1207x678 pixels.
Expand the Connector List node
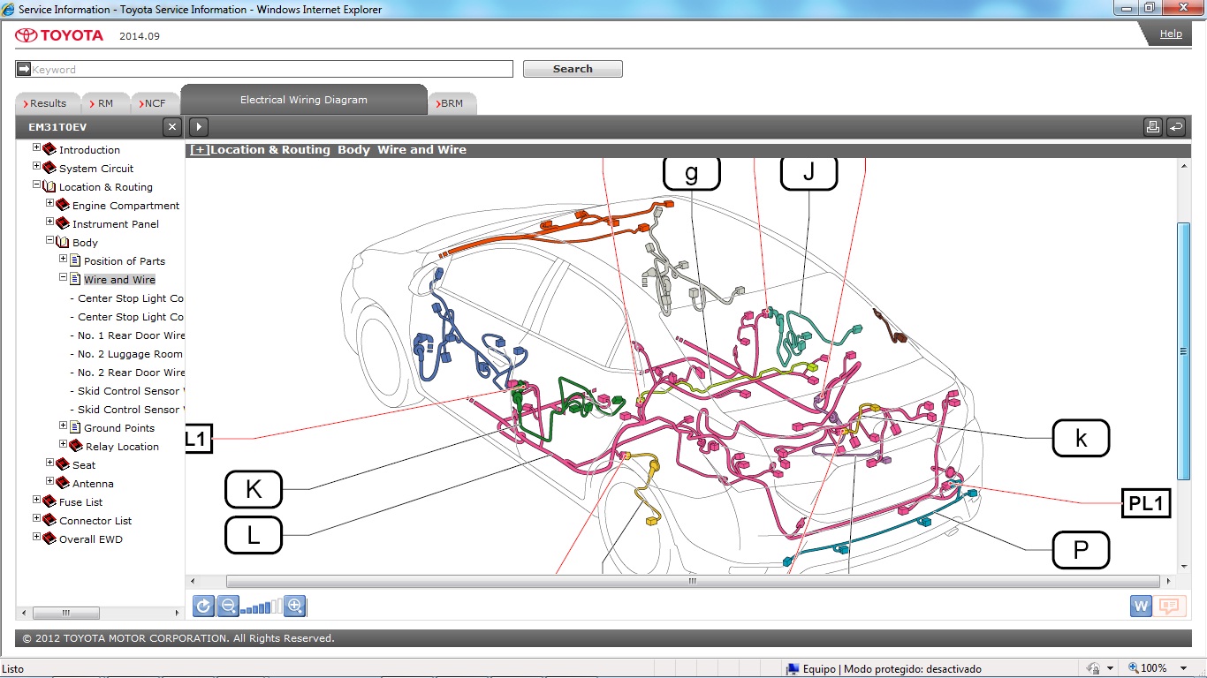click(x=37, y=519)
